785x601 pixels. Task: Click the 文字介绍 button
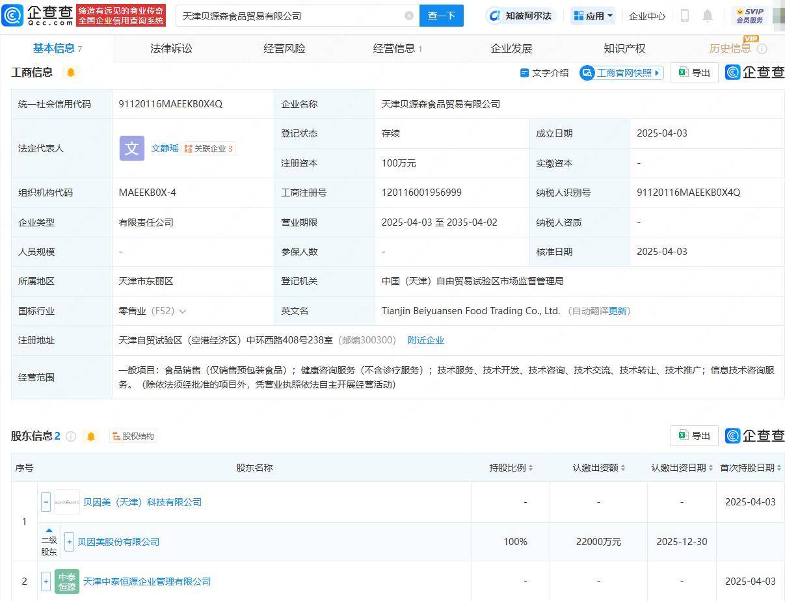point(544,73)
